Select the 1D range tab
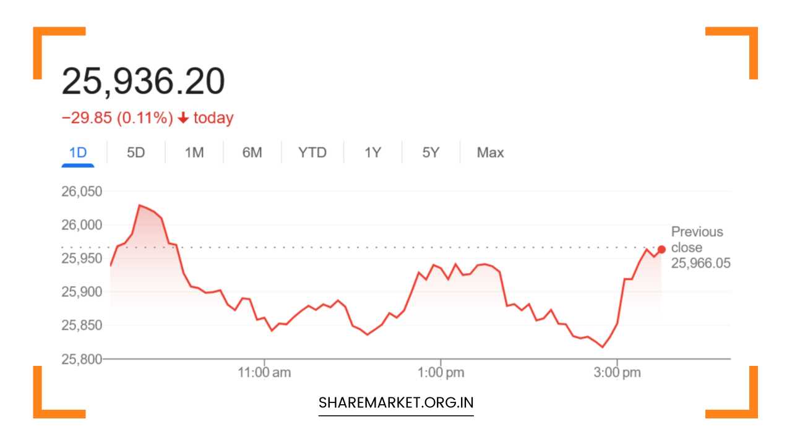This screenshot has width=792, height=445. pos(78,153)
